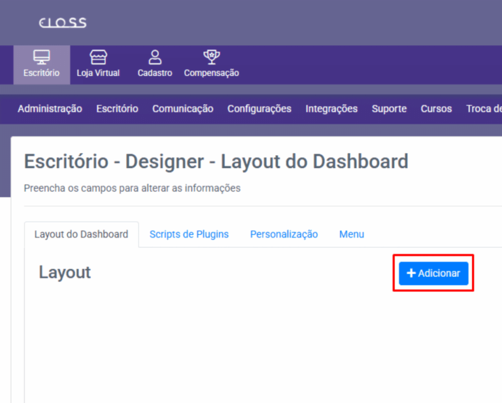Screen dimensions: 502x403
Task: Select the Cursos menu item
Action: [436, 109]
